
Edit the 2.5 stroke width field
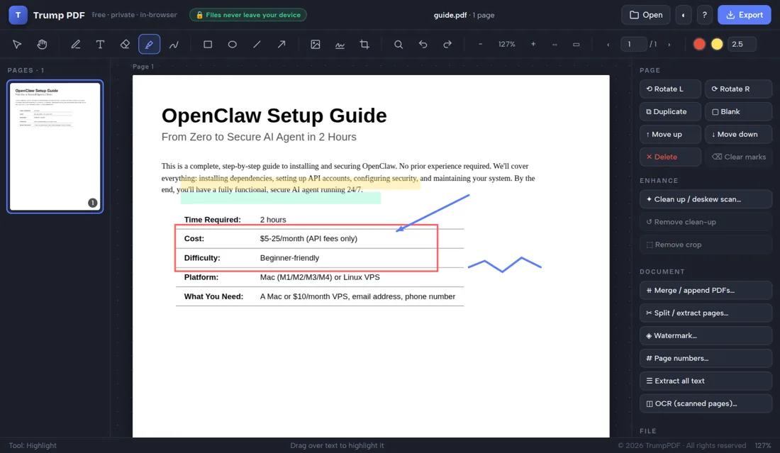point(742,44)
